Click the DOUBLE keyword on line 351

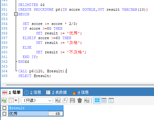(89, 9)
